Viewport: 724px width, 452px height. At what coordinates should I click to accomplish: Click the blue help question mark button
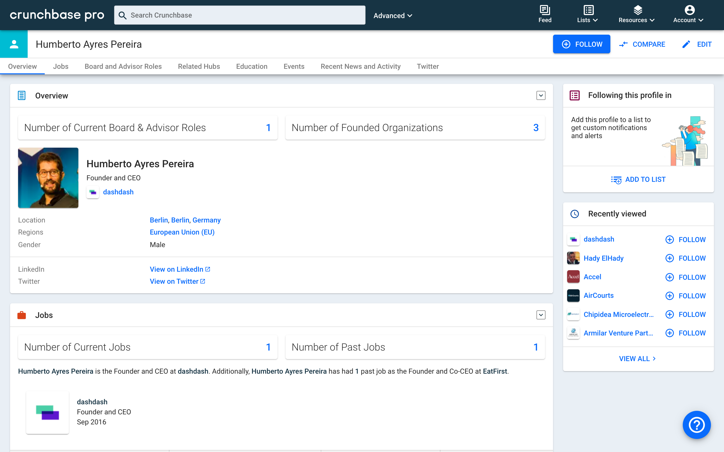[697, 425]
